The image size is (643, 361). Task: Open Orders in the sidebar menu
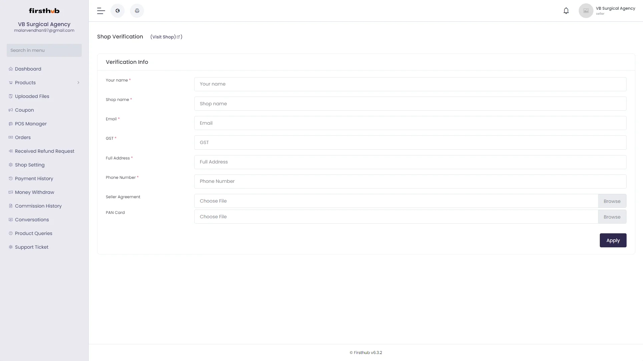click(x=23, y=137)
